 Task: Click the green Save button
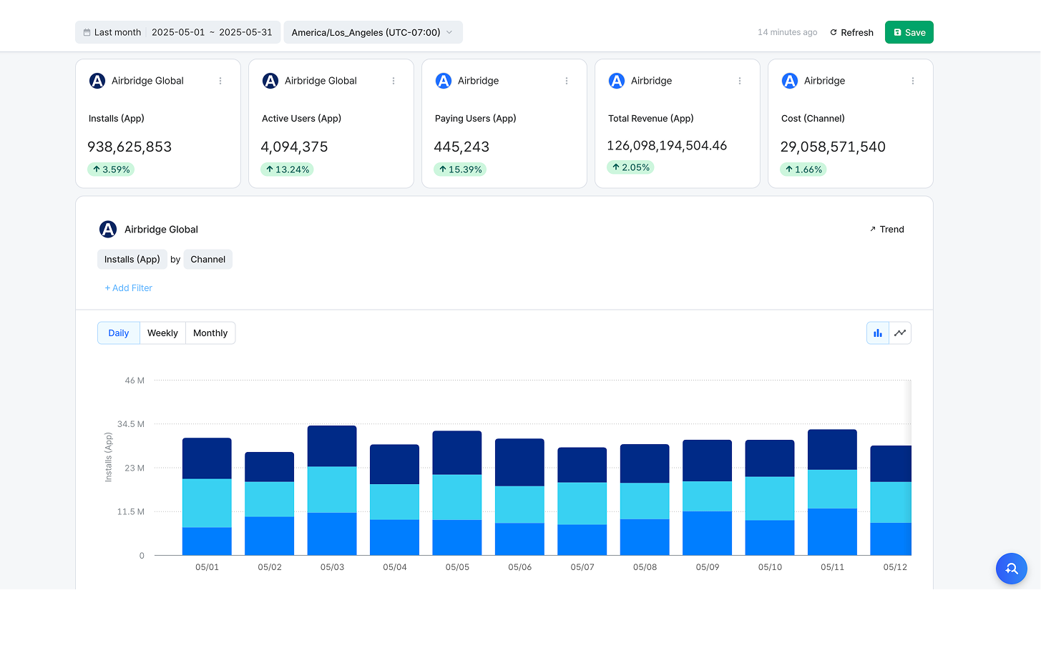pos(909,32)
